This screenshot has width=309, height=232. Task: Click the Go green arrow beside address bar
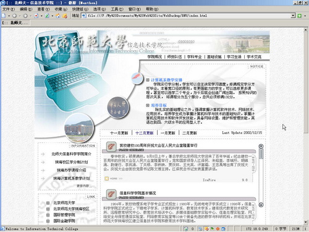click(x=299, y=15)
